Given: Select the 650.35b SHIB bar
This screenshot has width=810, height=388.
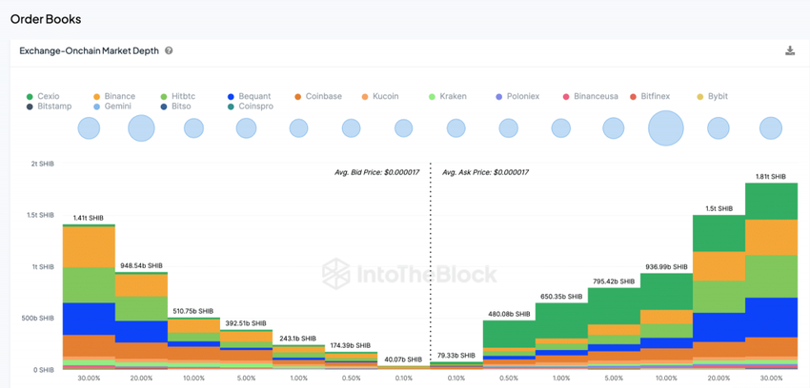Looking at the screenshot, I should point(561,335).
